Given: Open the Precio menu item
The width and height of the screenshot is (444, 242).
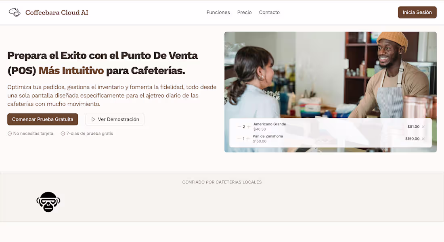Looking at the screenshot, I should coord(244,12).
